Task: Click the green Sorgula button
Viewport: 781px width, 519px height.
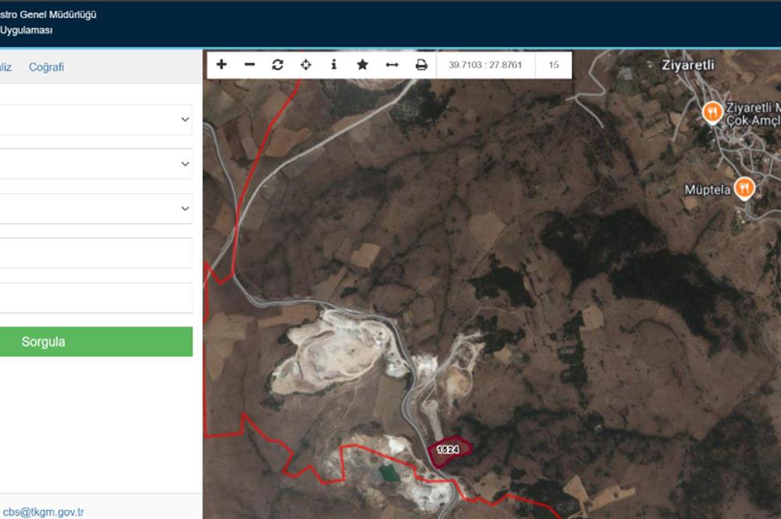Action: click(x=95, y=342)
